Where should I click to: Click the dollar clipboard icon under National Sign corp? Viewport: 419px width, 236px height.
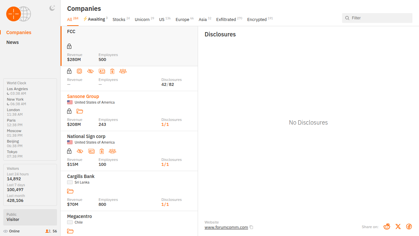102,151
